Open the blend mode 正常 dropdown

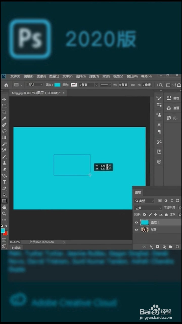pyautogui.click(x=148, y=208)
